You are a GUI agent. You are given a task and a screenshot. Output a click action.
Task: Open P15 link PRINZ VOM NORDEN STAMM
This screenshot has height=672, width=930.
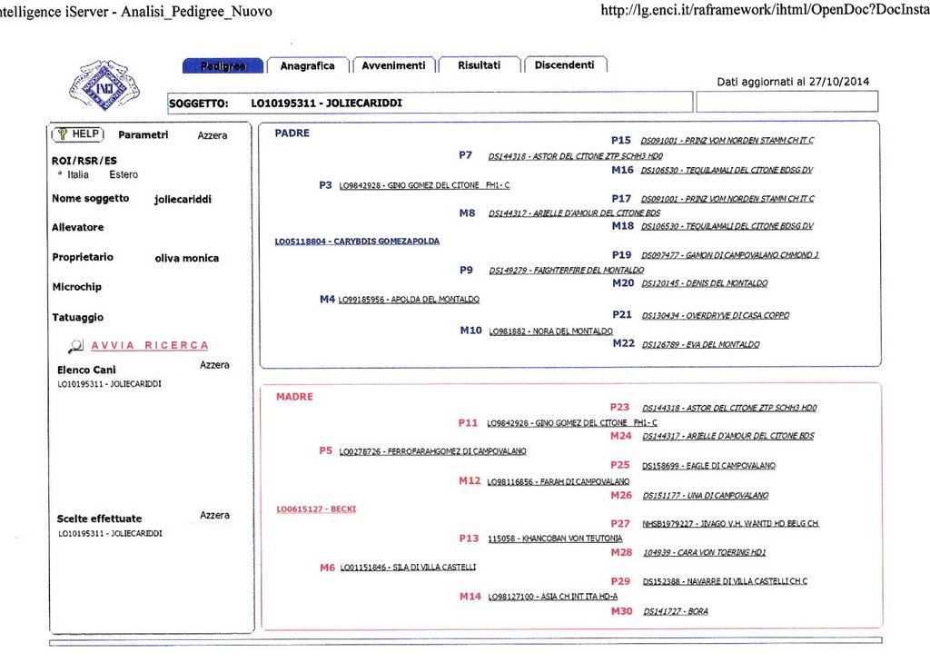click(727, 141)
